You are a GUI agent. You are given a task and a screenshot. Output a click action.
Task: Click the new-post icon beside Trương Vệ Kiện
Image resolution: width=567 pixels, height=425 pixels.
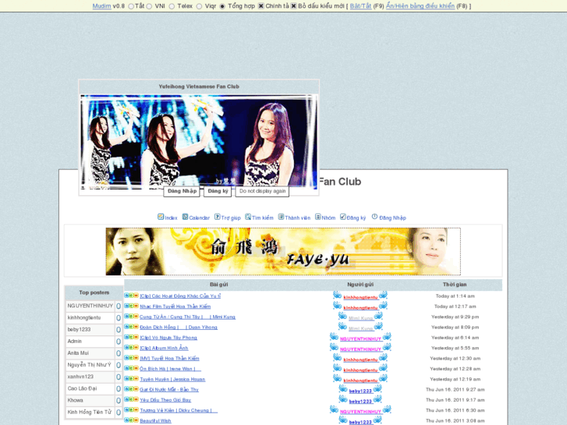point(131,410)
